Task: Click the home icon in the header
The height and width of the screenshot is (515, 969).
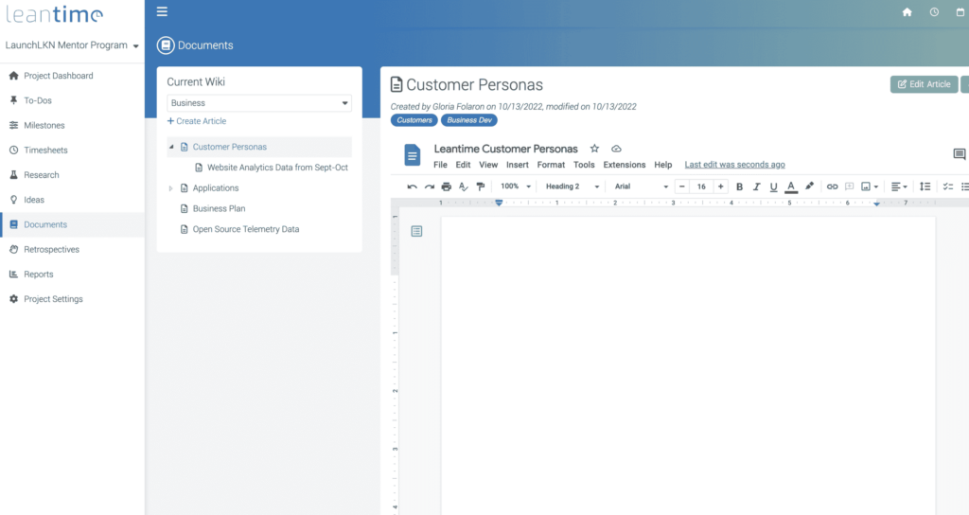Action: (907, 12)
